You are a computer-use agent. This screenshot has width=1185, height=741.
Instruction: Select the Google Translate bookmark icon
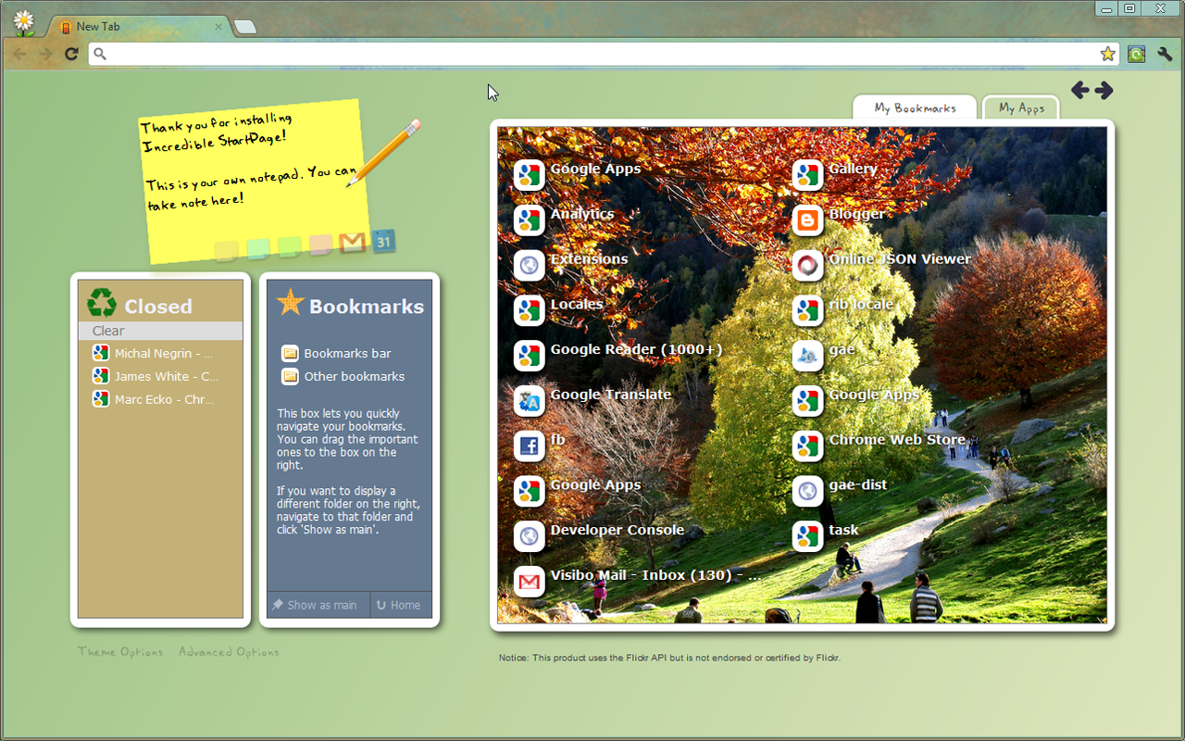pyautogui.click(x=529, y=401)
